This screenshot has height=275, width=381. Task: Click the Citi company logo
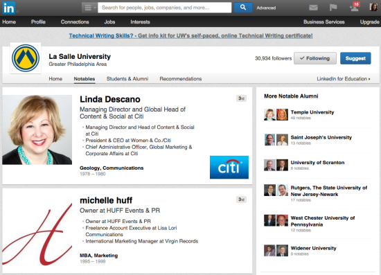pyautogui.click(x=229, y=168)
